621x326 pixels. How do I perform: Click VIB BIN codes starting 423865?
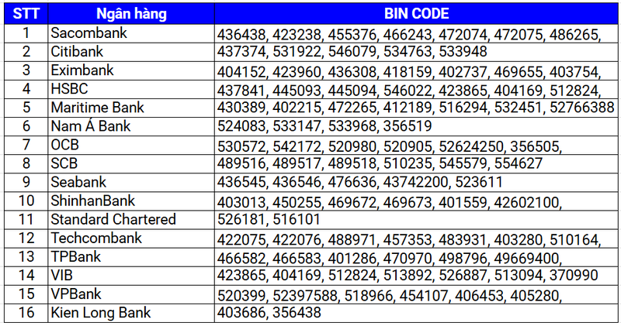417,276
